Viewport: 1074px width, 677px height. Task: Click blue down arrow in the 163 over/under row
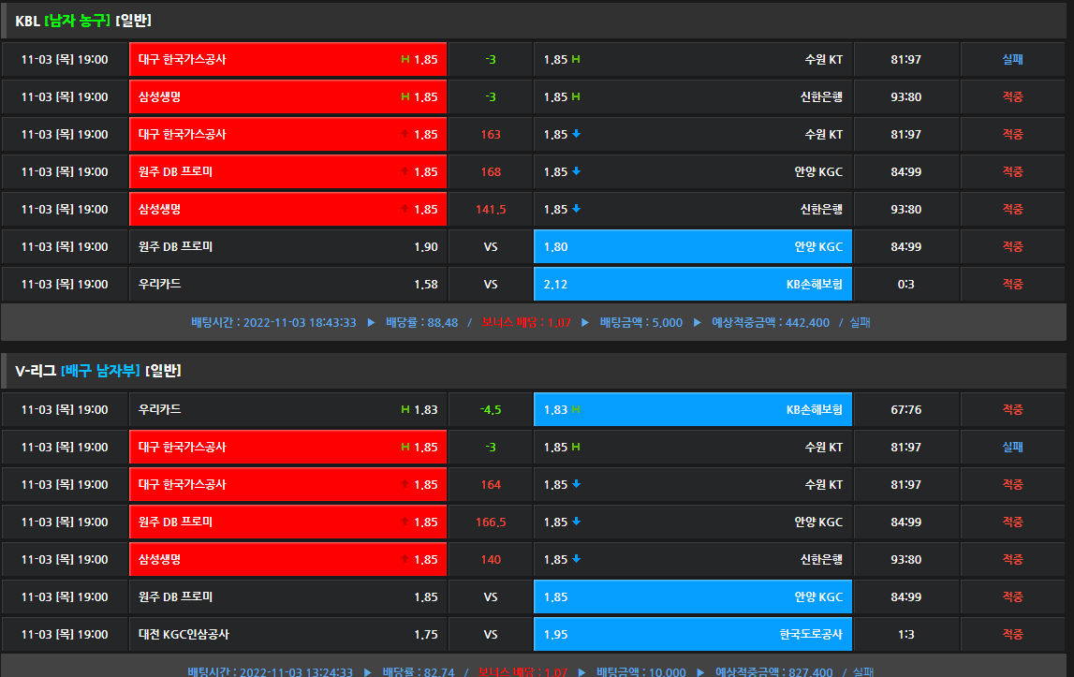[577, 135]
